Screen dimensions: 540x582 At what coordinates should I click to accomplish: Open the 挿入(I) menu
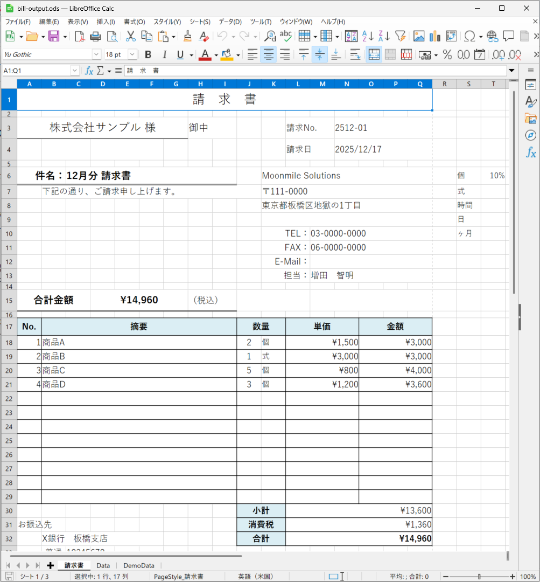click(x=106, y=22)
